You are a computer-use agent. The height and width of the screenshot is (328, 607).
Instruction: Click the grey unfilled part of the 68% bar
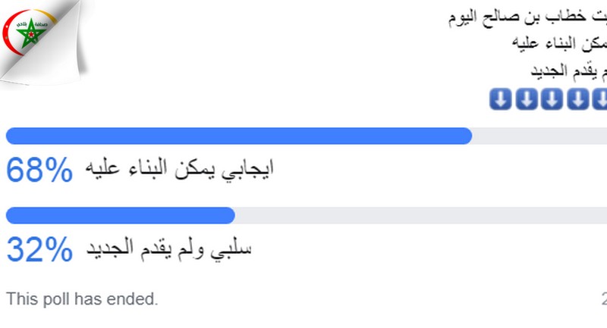pos(539,136)
